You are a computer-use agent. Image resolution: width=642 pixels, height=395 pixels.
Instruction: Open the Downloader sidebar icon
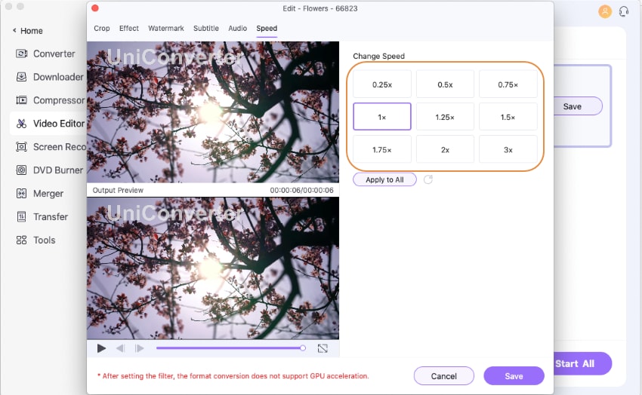(21, 77)
